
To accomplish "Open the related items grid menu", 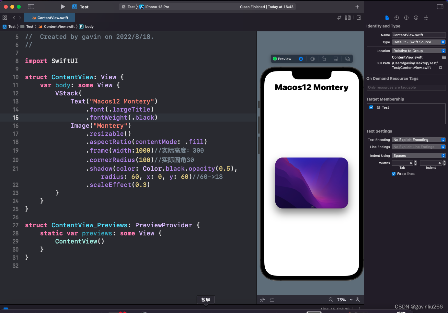I will tap(5, 18).
